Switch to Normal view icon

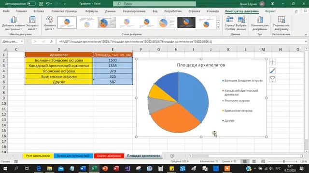pos(245,161)
